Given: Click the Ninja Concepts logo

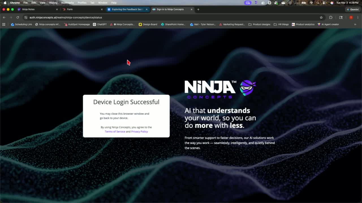Looking at the screenshot, I should pos(220,89).
